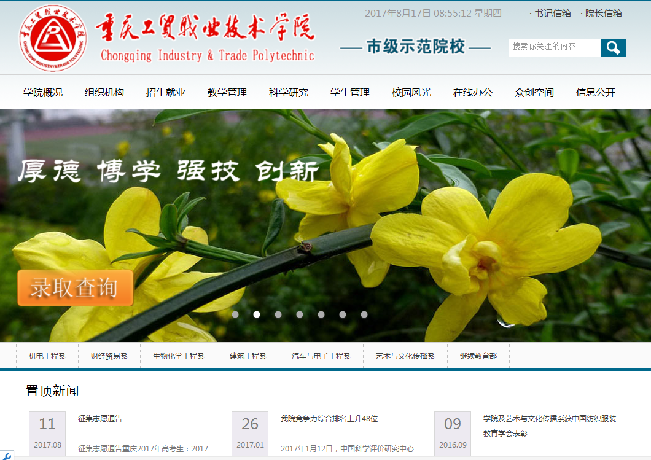
Task: Go to 信息公开 menu item
Action: click(596, 93)
